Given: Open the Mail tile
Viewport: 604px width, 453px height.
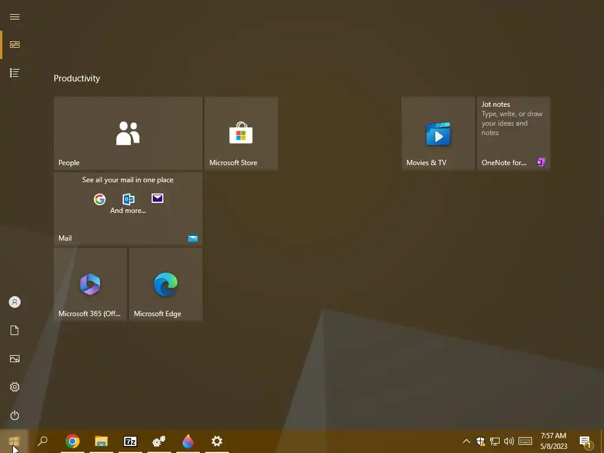Looking at the screenshot, I should [x=128, y=208].
